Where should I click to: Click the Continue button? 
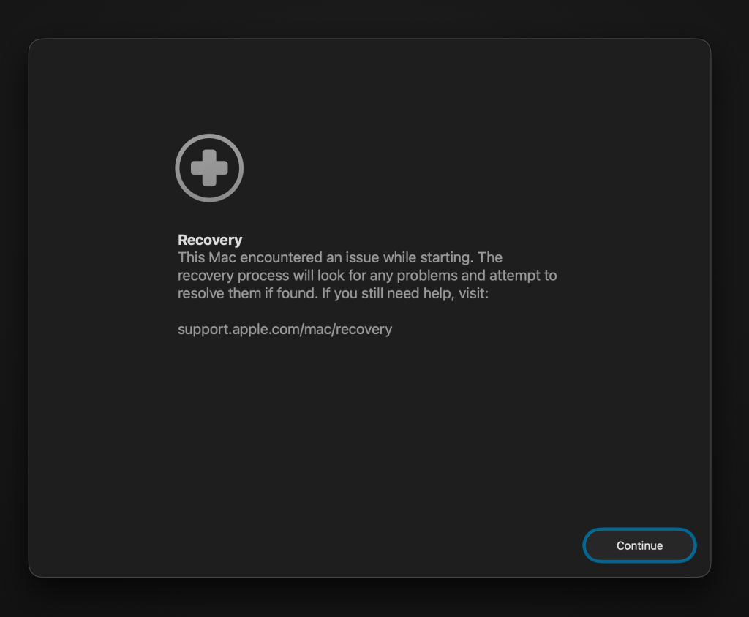[639, 545]
